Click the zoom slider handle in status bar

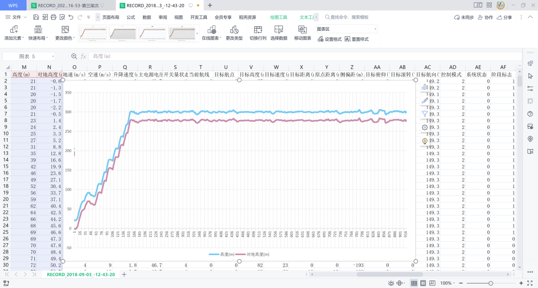(x=491, y=283)
